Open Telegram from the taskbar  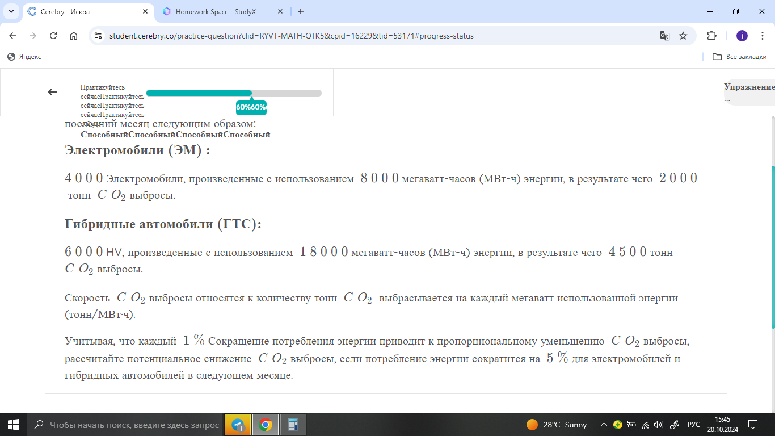tap(238, 425)
